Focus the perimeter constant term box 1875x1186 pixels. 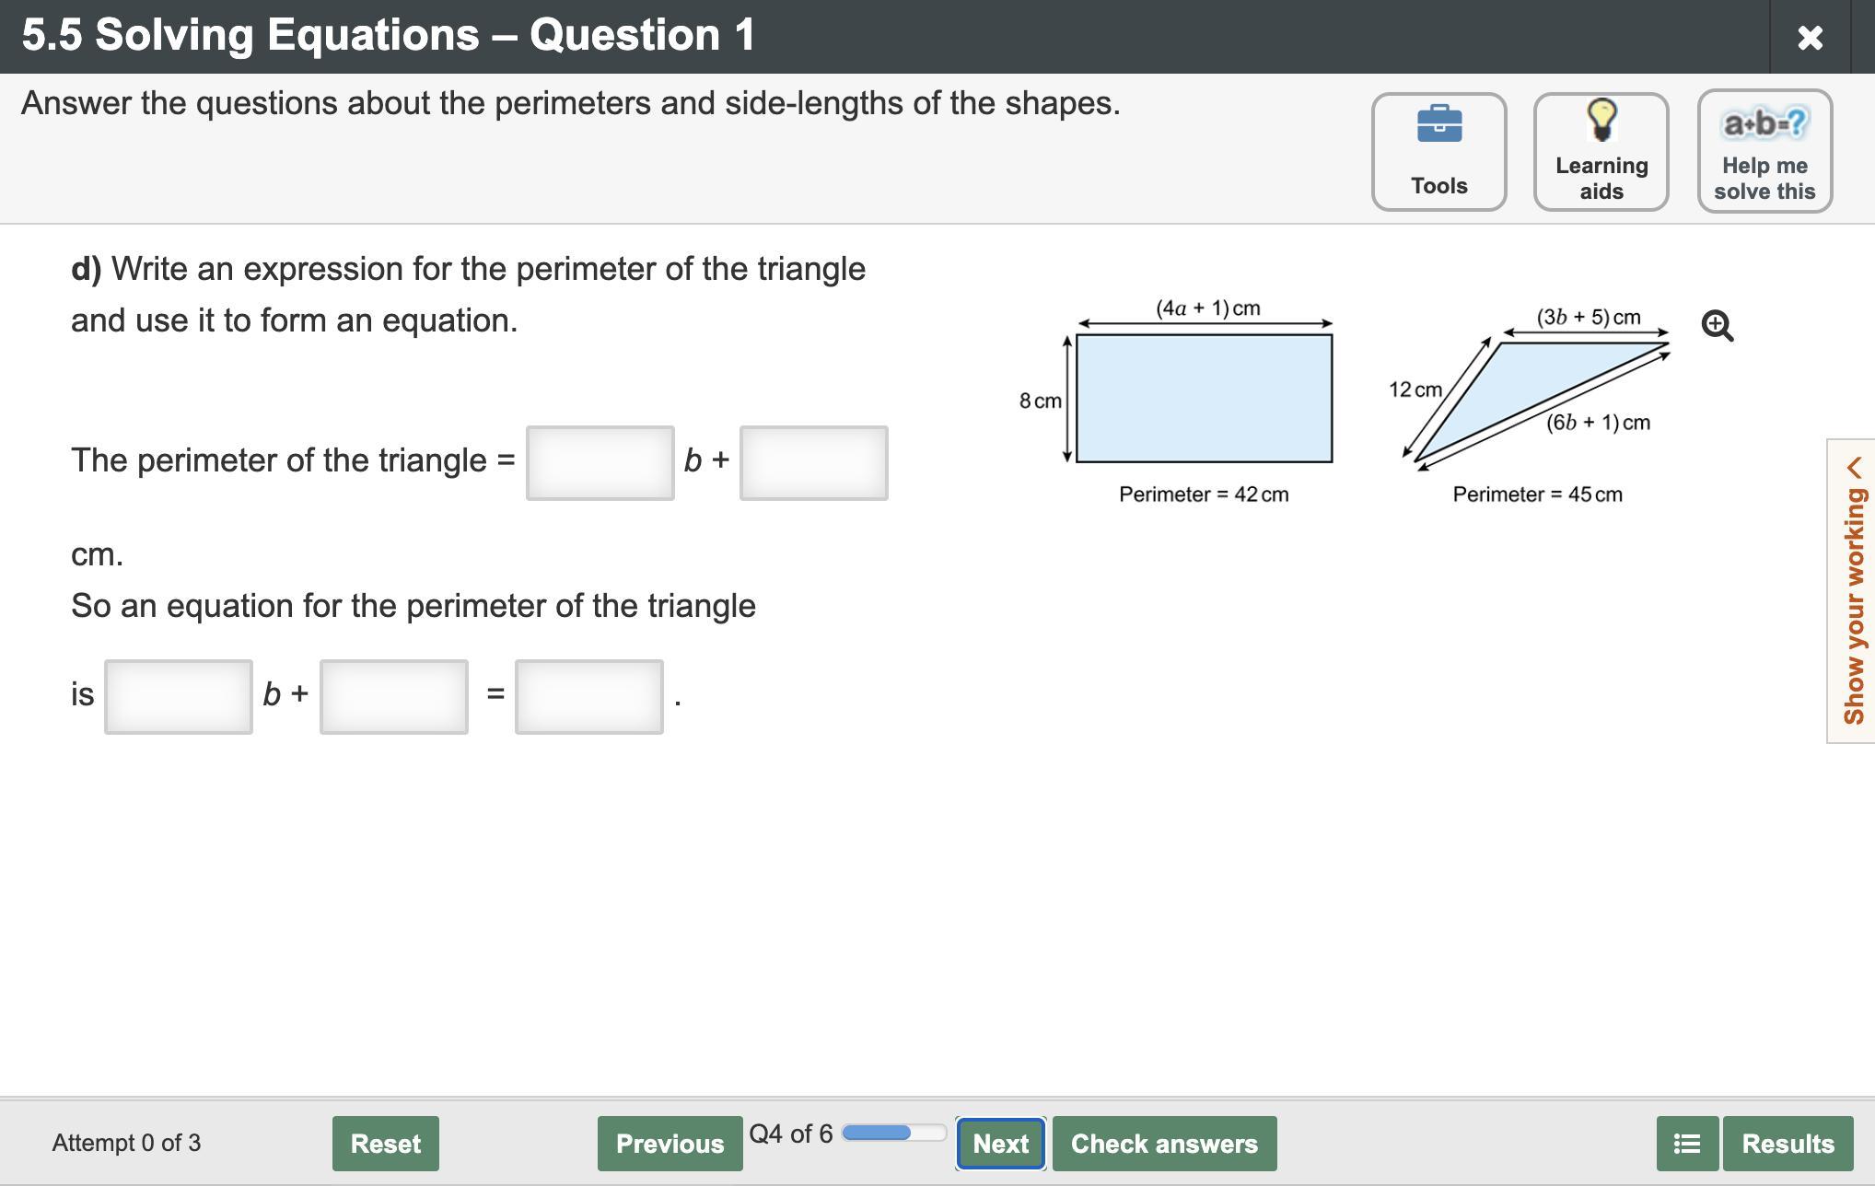[813, 463]
